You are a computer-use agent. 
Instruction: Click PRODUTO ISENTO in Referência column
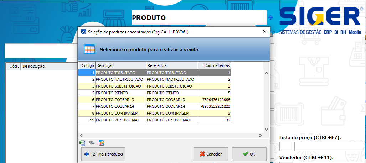pos(172,93)
